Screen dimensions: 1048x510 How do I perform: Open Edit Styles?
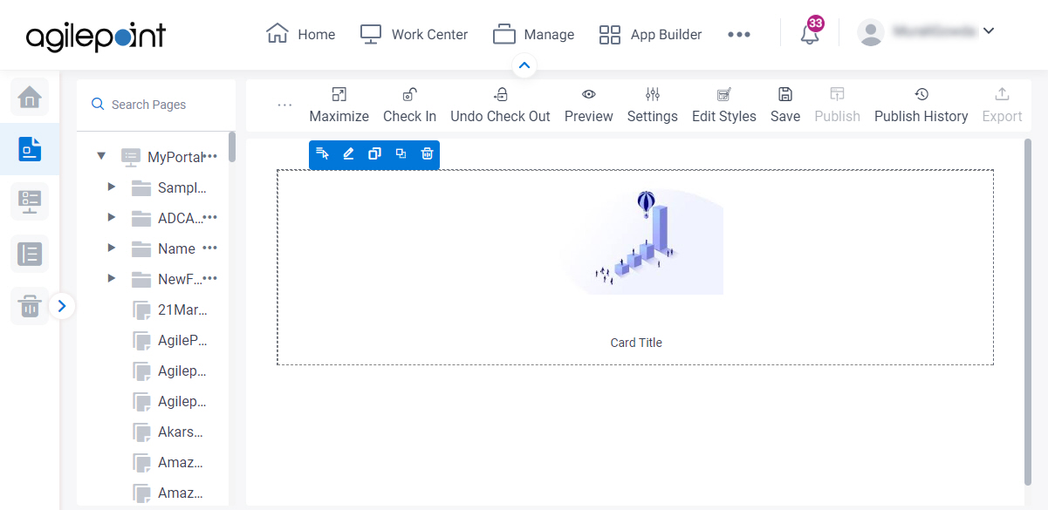coord(724,105)
